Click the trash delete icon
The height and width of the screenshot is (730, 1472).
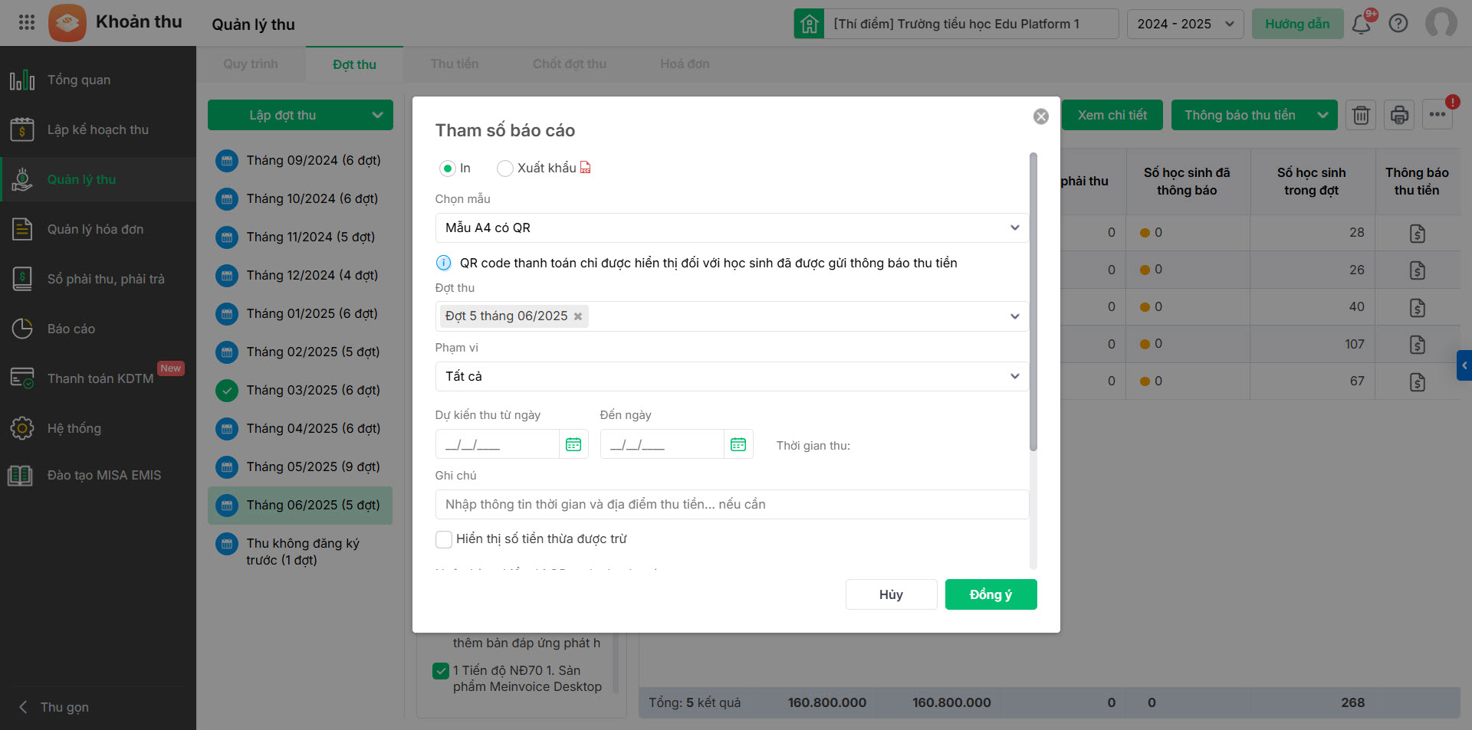1361,115
